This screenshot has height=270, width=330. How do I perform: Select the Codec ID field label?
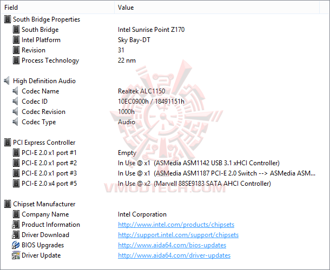pos(35,102)
